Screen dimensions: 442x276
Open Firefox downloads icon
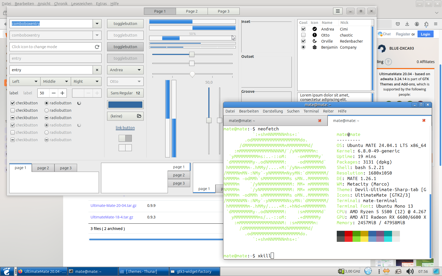point(407,24)
